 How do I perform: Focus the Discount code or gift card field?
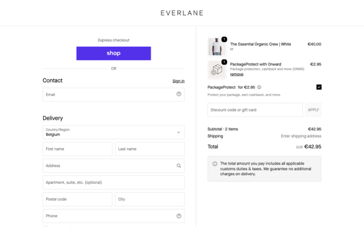[255, 110]
